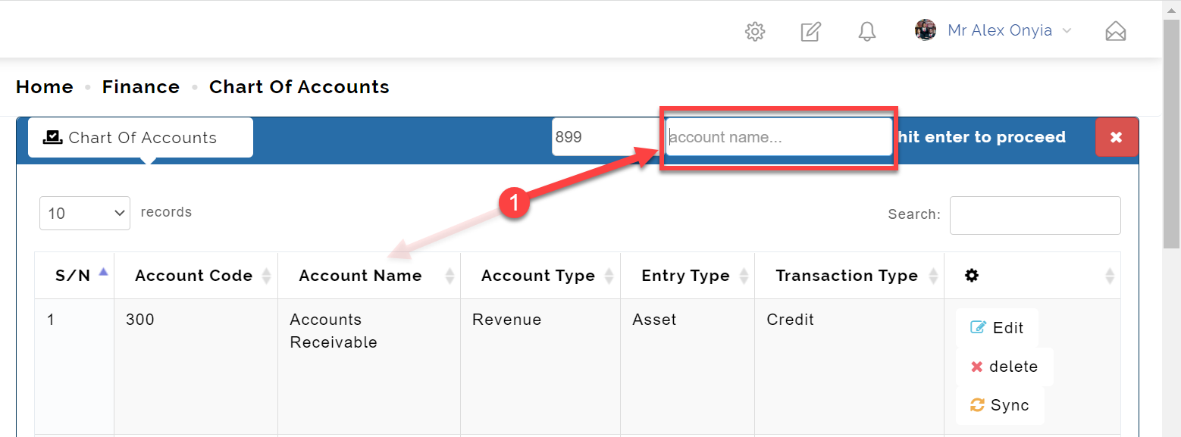Go to Home breadcrumb
This screenshot has width=1181, height=437.
[45, 87]
